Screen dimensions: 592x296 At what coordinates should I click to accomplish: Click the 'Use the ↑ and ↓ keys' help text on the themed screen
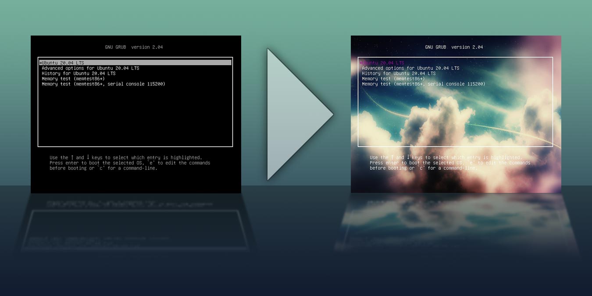point(446,157)
